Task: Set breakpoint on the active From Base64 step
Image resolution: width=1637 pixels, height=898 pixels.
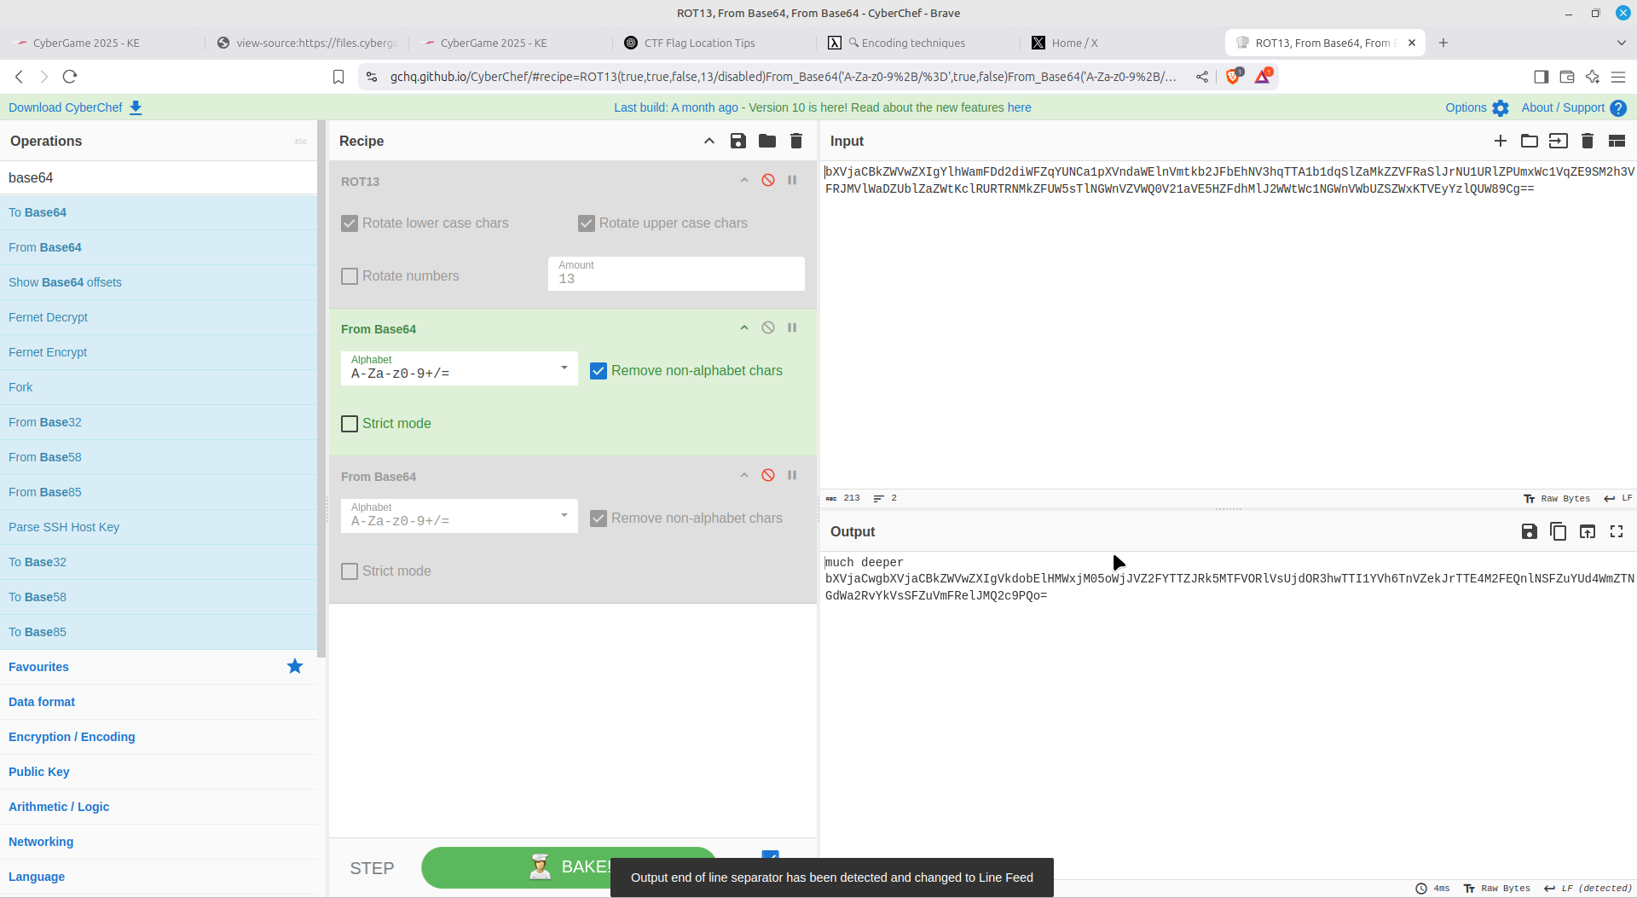Action: coord(792,327)
